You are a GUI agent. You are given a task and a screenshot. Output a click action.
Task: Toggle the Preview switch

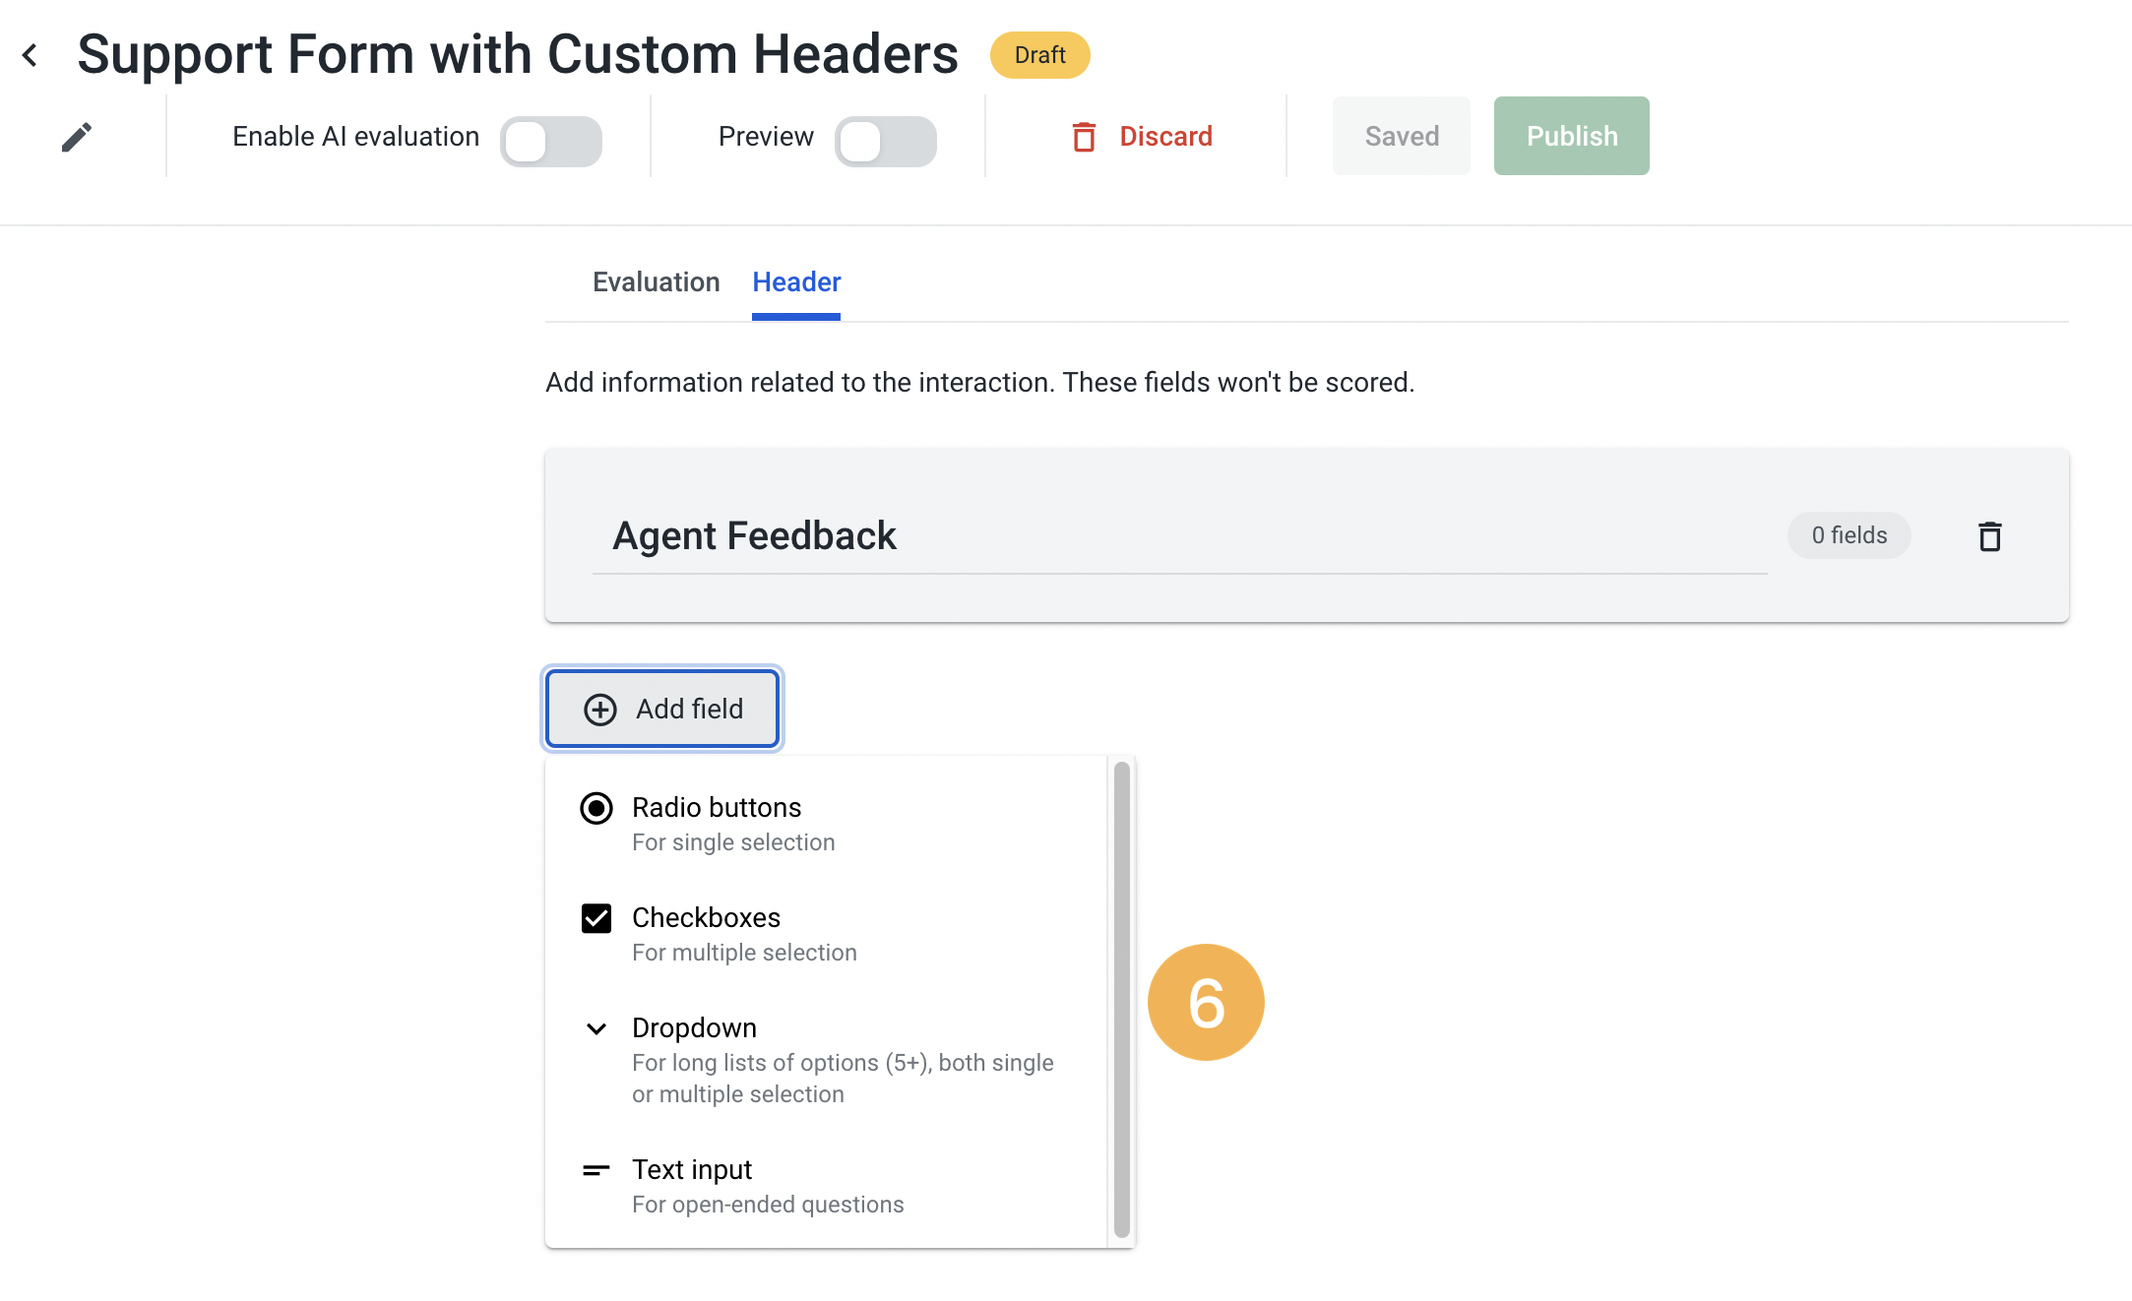pos(886,142)
